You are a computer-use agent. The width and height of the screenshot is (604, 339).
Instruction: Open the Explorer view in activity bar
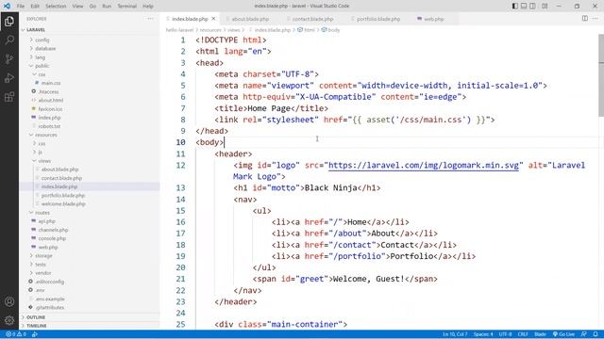click(x=9, y=21)
